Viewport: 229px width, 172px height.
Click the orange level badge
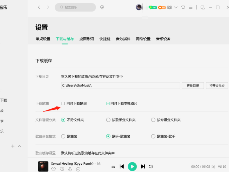point(162,7)
